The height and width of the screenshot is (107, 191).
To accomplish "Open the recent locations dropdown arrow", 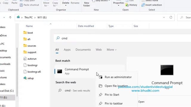I will tap(4, 18).
